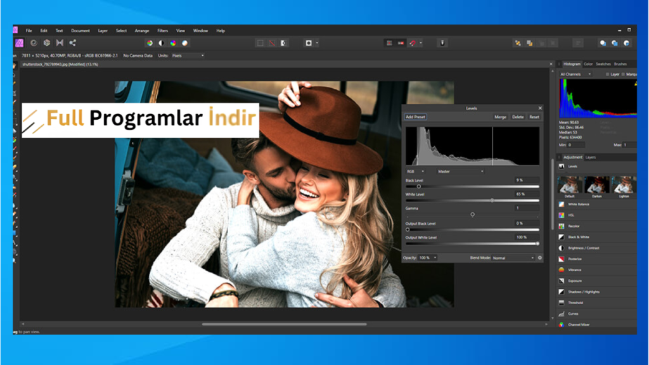Open the All Channels histogram dropdown
The width and height of the screenshot is (649, 365).
(x=575, y=75)
